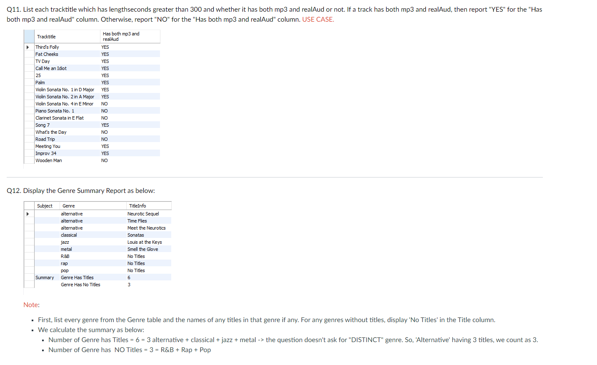The height and width of the screenshot is (365, 597).
Task: Click the row selector arrow beside Third's Folly
Action: pyautogui.click(x=28, y=47)
